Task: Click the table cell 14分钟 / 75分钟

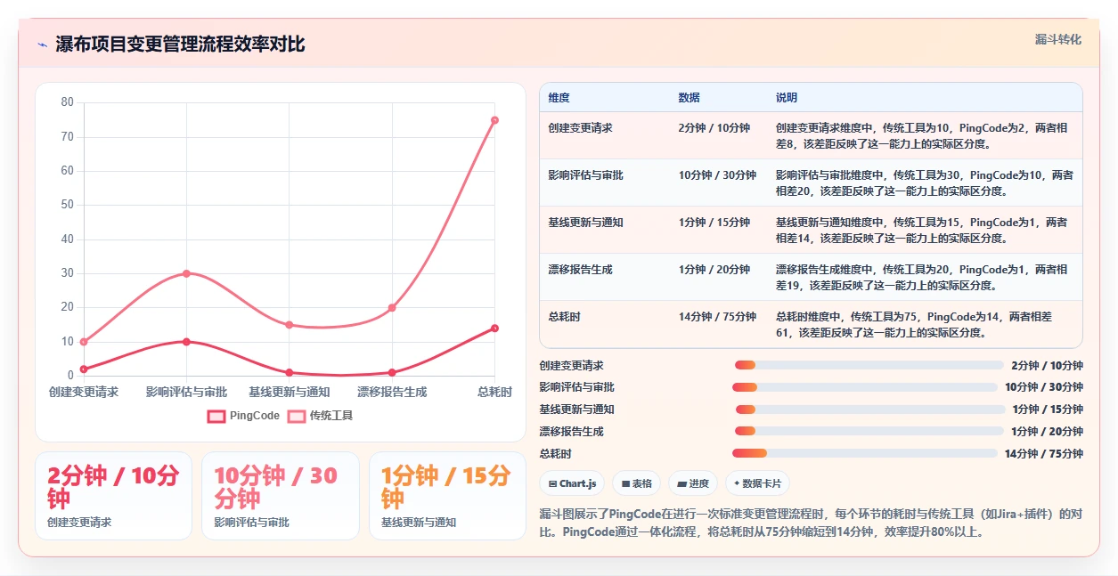Action: 718,317
